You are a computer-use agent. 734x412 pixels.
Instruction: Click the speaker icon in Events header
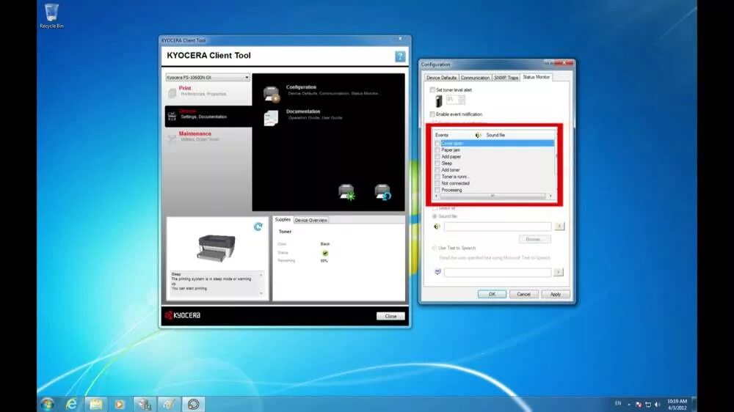478,135
